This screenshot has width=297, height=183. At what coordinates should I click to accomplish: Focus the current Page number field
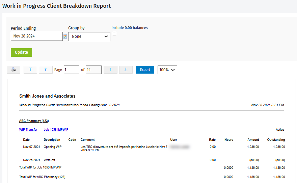click(x=72, y=70)
